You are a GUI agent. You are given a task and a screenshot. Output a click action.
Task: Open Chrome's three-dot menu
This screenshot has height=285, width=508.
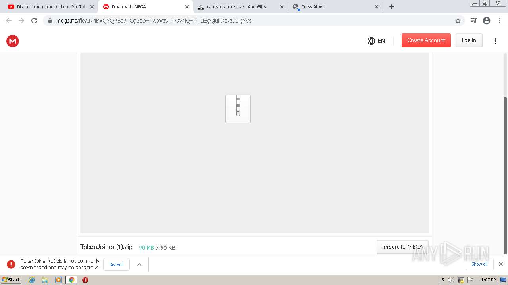(x=499, y=21)
